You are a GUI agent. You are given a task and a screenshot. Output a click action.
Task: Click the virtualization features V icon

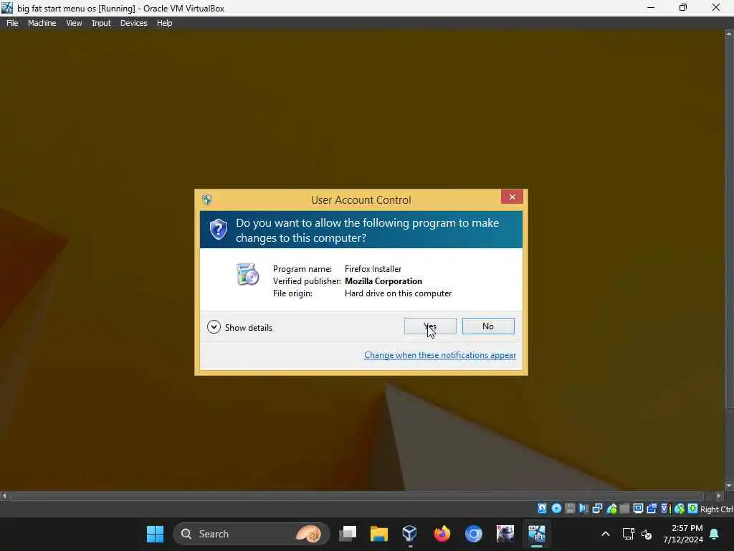[664, 509]
